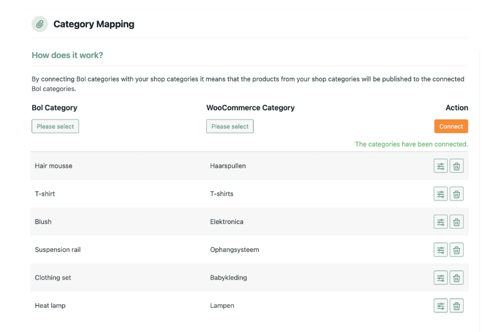Open settings for Suspension rail mapping
Screen dimensions: 499x332
[440, 250]
